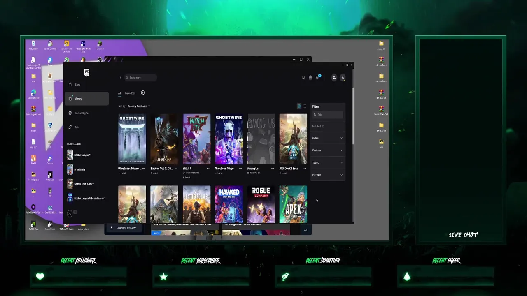Open Ghostwire: Tokyo soundtrack cover

132,139
